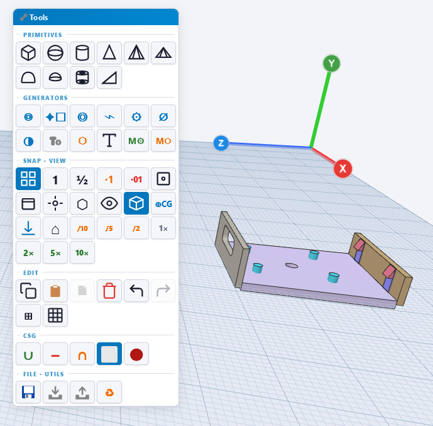
Task: Click the red trash delete icon
Action: point(109,291)
